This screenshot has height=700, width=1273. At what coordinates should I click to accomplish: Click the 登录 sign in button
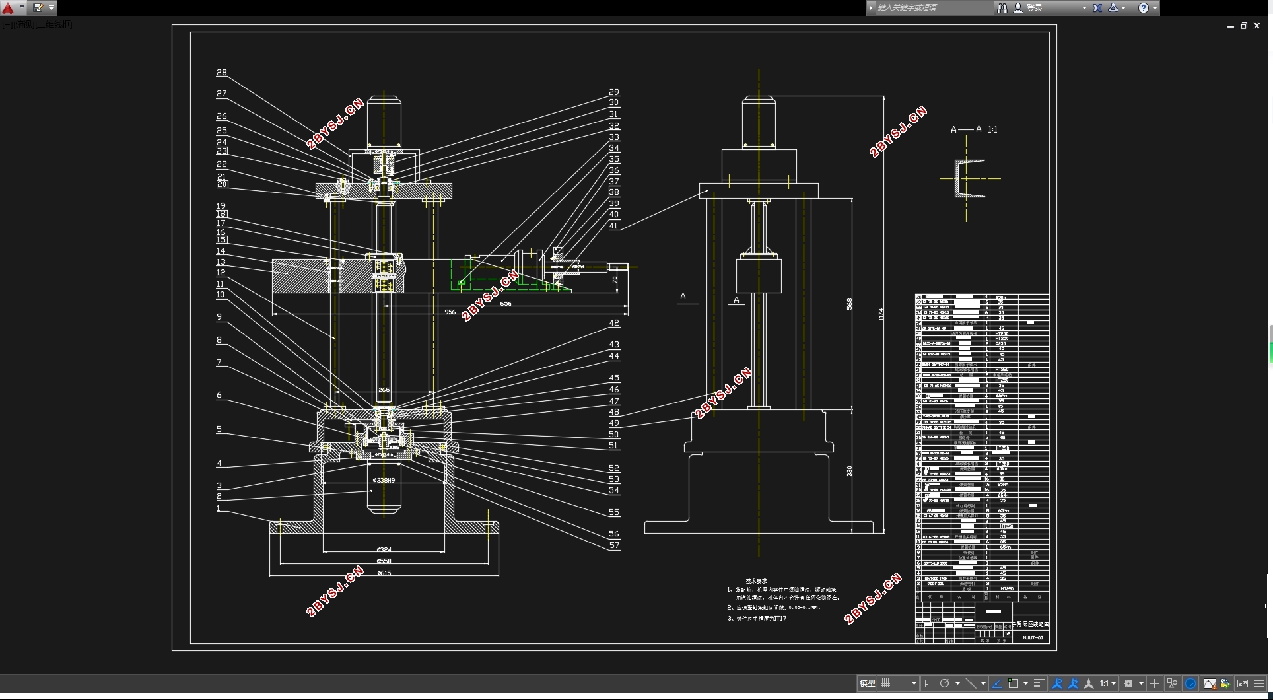coord(1035,8)
